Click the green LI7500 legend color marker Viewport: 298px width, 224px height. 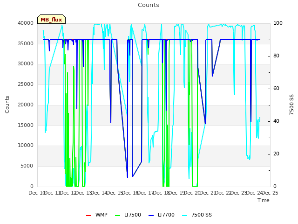point(118,216)
